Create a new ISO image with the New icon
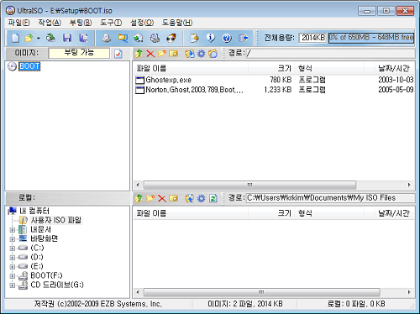This screenshot has width=420, height=314. (x=15, y=38)
